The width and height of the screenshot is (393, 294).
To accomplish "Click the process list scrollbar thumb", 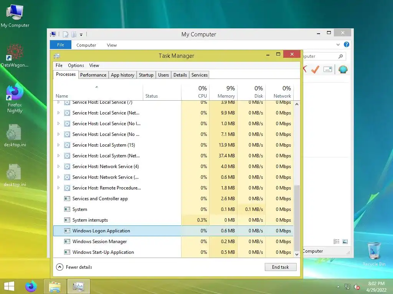I will pyautogui.click(x=297, y=217).
